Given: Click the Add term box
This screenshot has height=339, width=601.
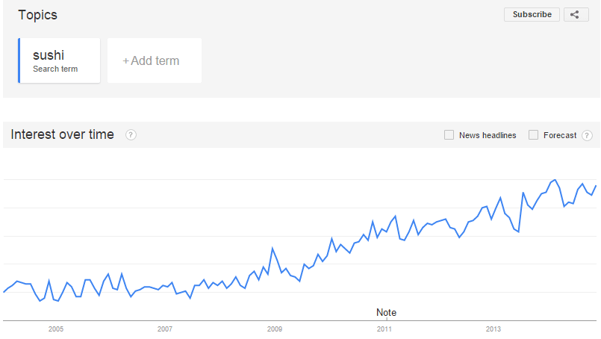Looking at the screenshot, I should 155,60.
